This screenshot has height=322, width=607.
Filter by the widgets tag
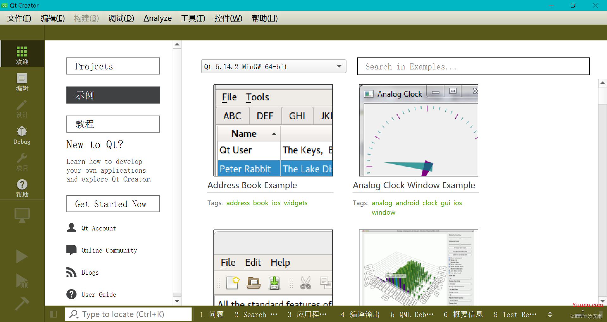296,203
